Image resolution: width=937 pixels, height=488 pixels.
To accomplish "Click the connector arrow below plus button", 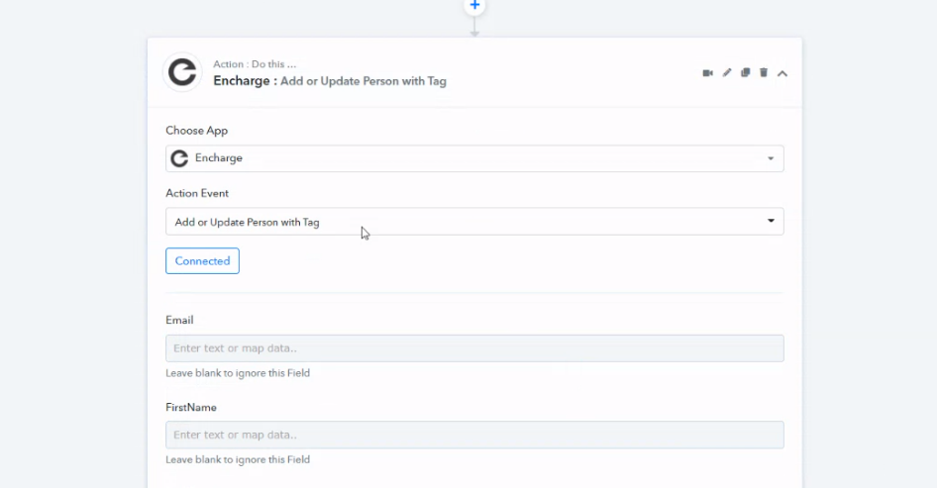I will [474, 31].
